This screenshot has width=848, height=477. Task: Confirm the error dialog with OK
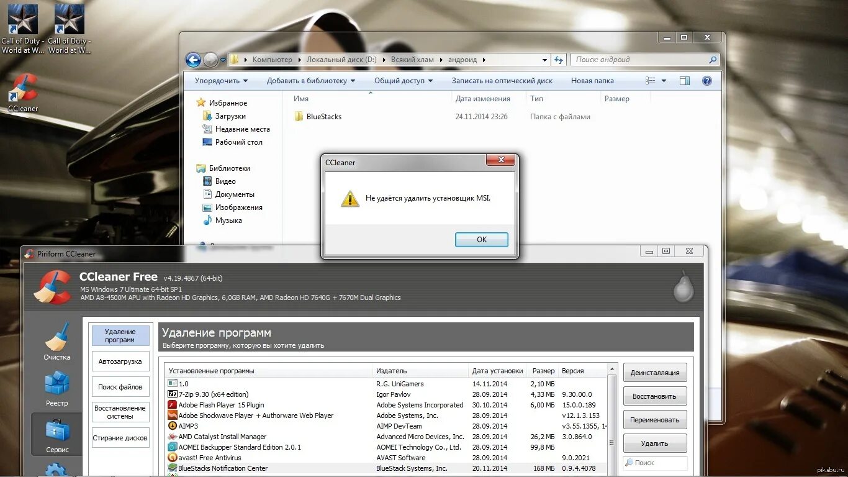pos(482,240)
